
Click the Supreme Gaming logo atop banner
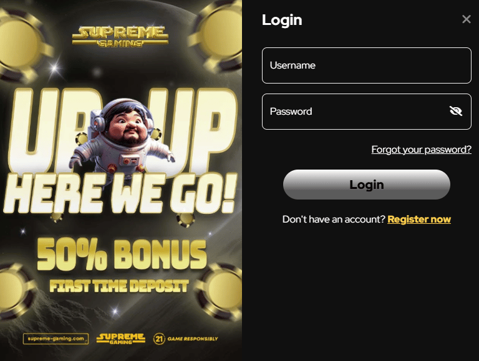[x=120, y=36]
